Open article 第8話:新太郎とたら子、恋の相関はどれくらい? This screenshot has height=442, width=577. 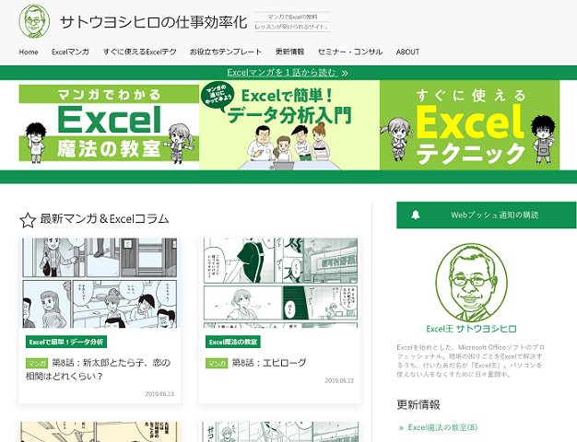[x=99, y=369]
